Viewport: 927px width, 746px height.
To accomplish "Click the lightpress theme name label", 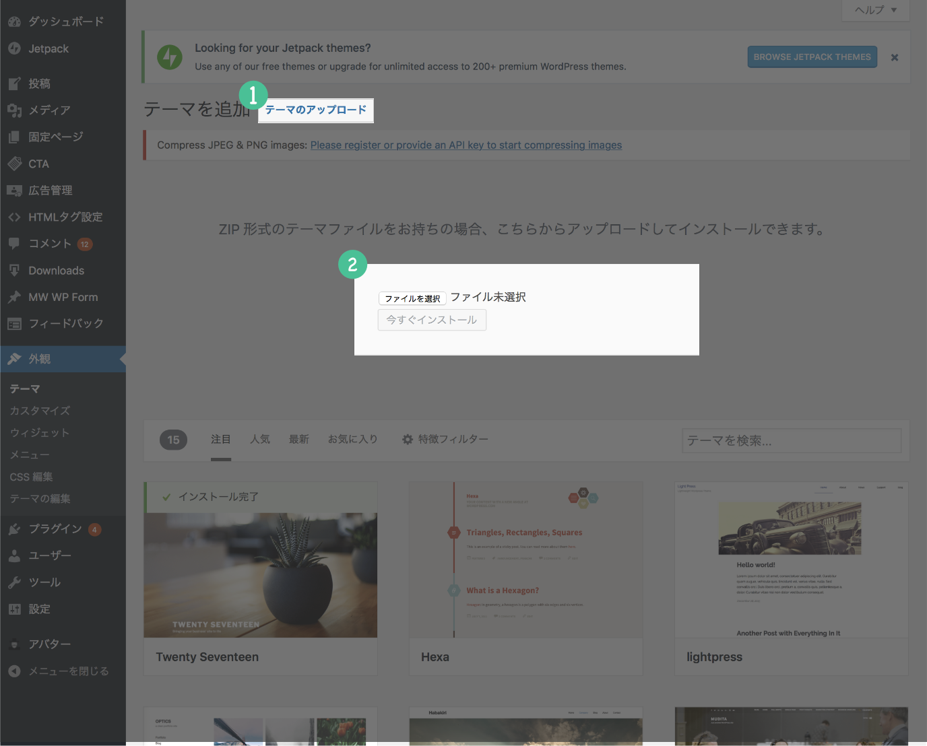I will pos(714,657).
